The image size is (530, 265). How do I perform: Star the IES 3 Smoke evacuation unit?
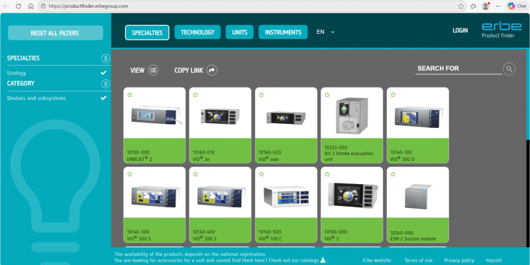(327, 95)
